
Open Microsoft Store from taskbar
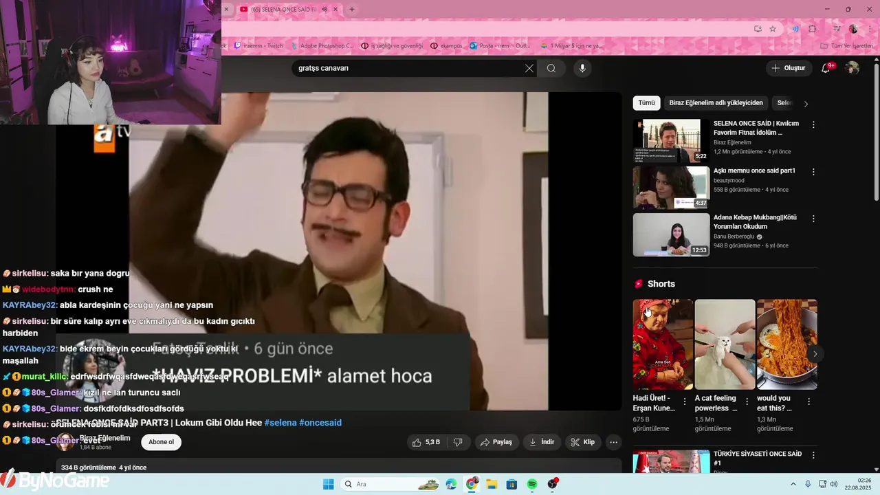click(x=511, y=484)
